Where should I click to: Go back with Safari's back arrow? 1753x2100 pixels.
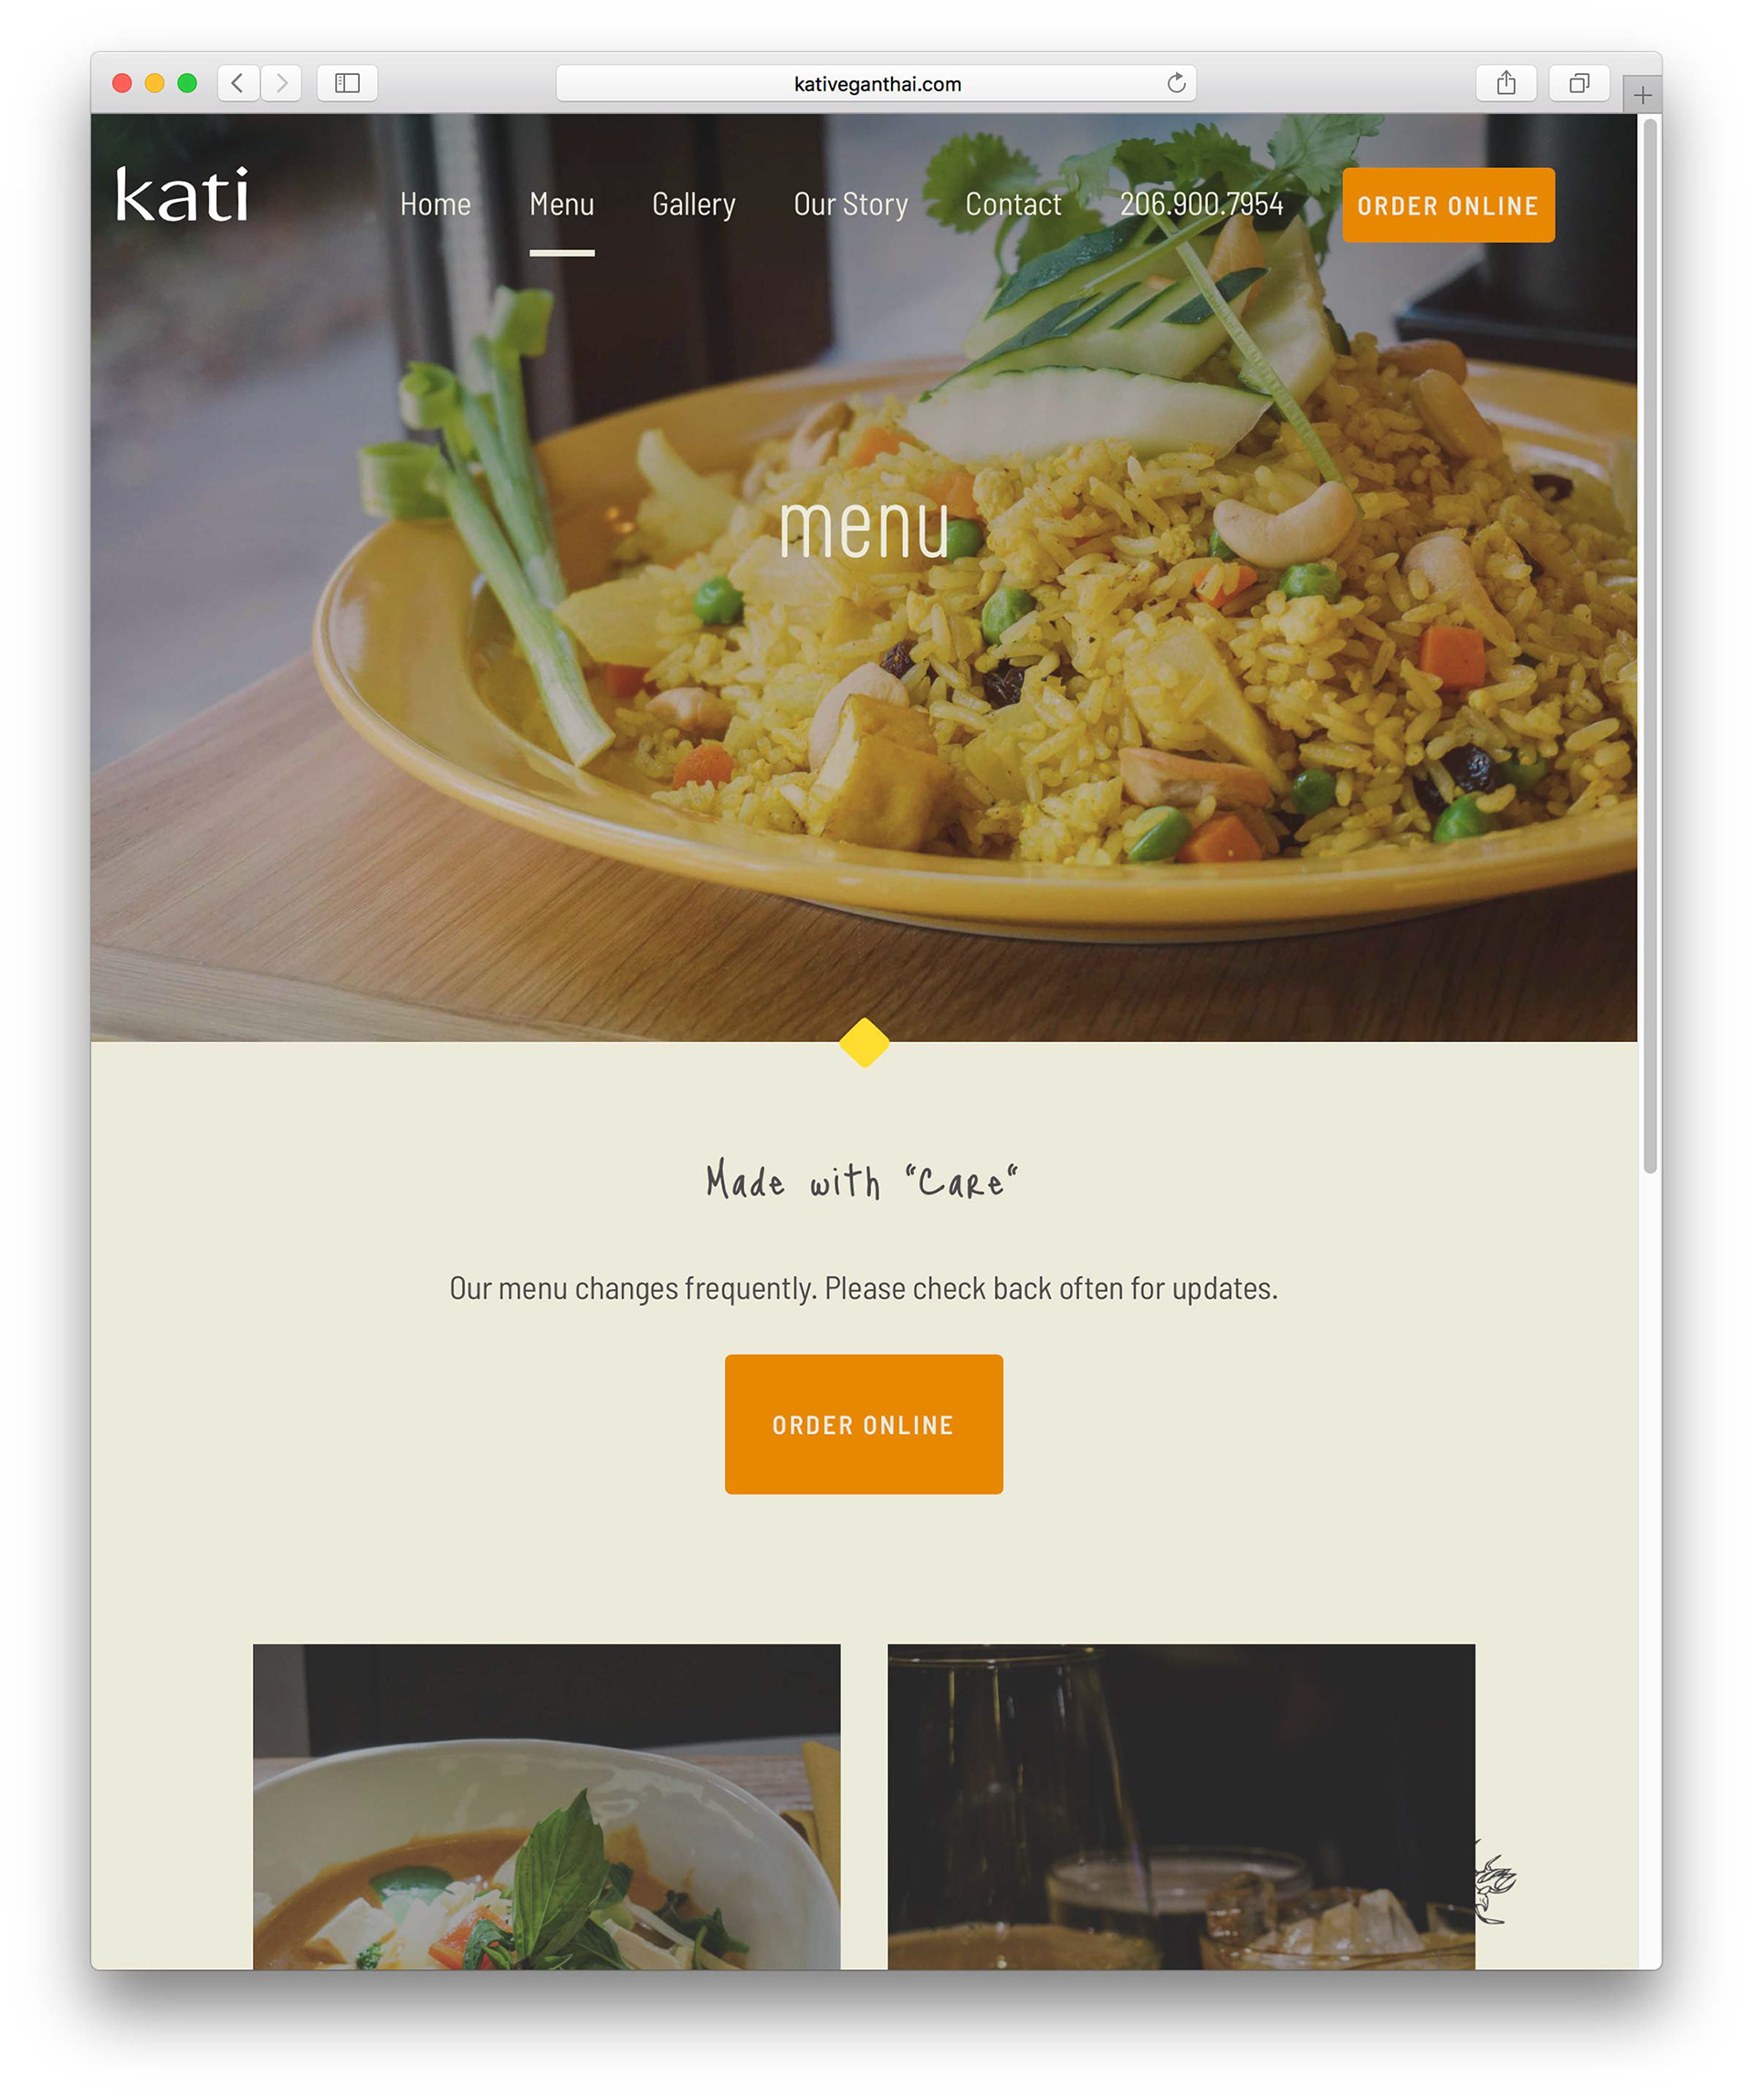(238, 83)
